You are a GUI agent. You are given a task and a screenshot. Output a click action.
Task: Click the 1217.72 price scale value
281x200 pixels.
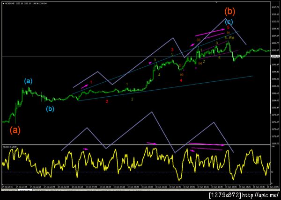[274, 7]
